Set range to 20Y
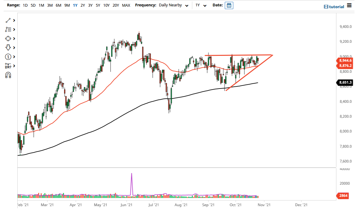The width and height of the screenshot is (356, 211). click(116, 5)
